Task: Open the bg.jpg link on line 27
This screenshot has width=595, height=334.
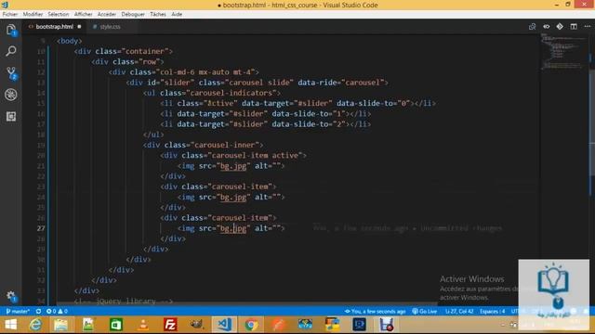Action: point(233,228)
